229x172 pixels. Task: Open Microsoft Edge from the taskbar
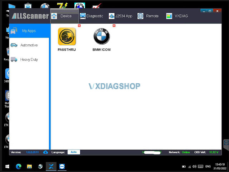coord(19,166)
